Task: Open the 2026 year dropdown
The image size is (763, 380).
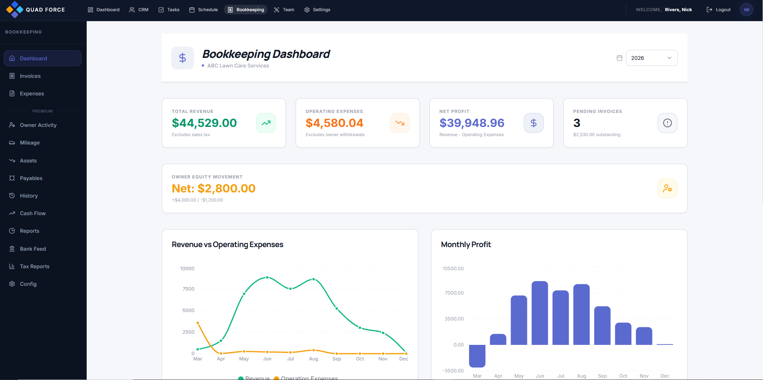Action: tap(652, 58)
